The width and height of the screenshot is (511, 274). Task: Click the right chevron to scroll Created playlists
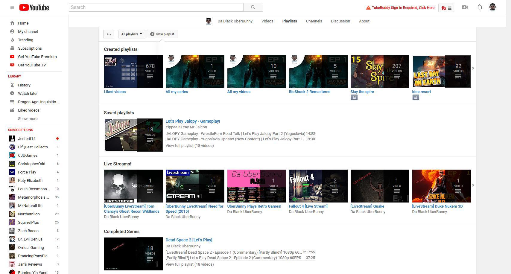pos(473,68)
